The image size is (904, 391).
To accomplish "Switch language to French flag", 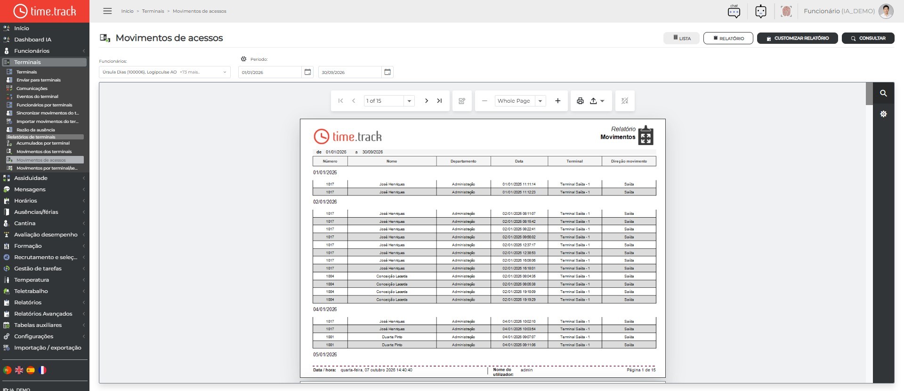I will click(42, 370).
